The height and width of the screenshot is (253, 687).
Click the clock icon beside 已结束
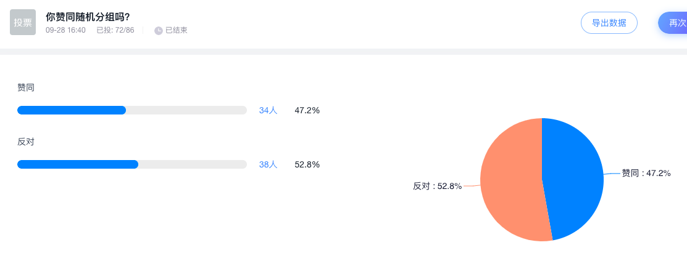[159, 30]
